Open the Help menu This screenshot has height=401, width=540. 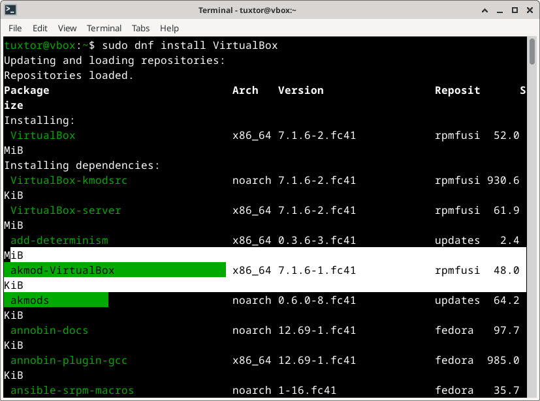[169, 28]
